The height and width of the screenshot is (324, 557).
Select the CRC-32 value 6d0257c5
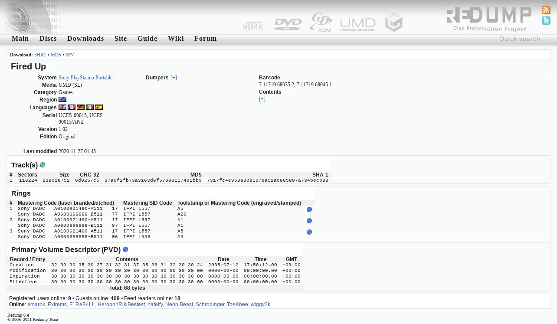tap(87, 180)
